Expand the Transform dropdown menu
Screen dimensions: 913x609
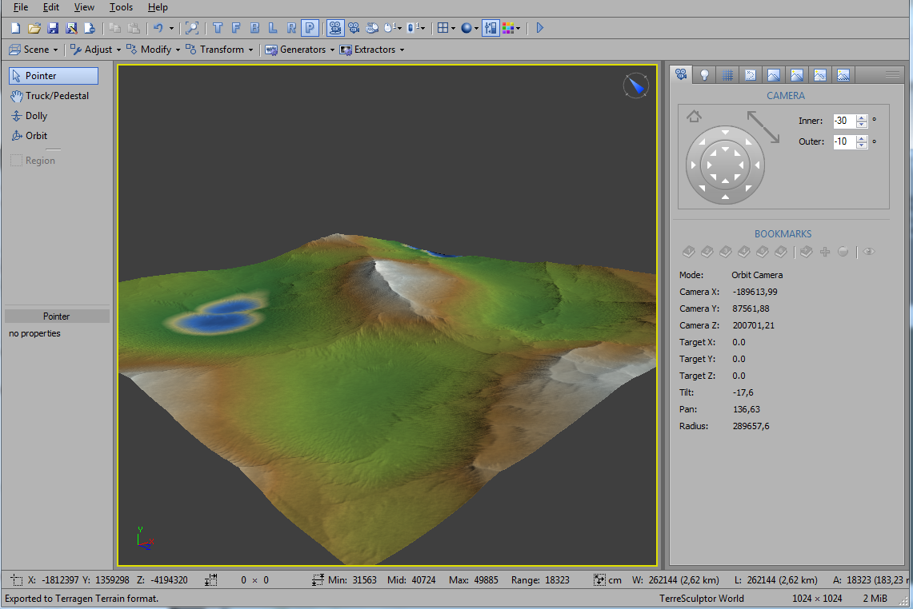coord(219,50)
